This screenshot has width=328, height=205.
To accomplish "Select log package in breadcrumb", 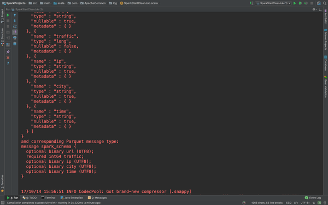I will pos(113,3).
